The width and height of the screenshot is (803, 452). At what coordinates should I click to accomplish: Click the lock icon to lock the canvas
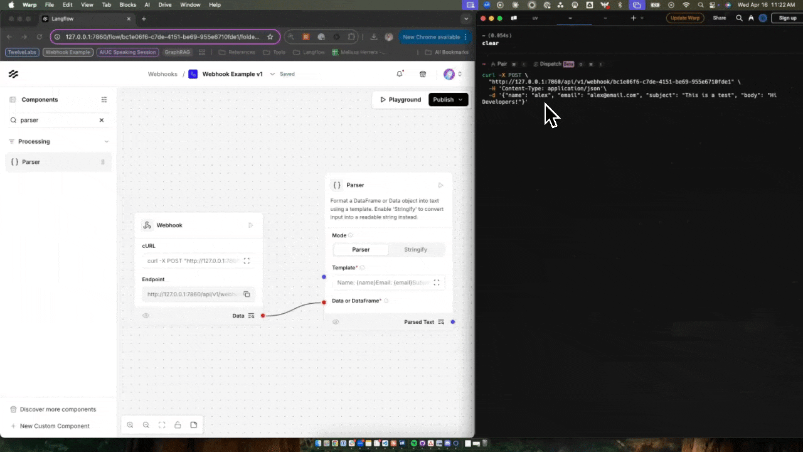pyautogui.click(x=178, y=425)
